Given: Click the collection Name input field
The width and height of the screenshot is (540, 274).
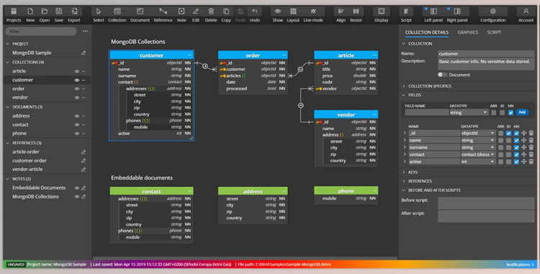Looking at the screenshot, I should tap(486, 54).
